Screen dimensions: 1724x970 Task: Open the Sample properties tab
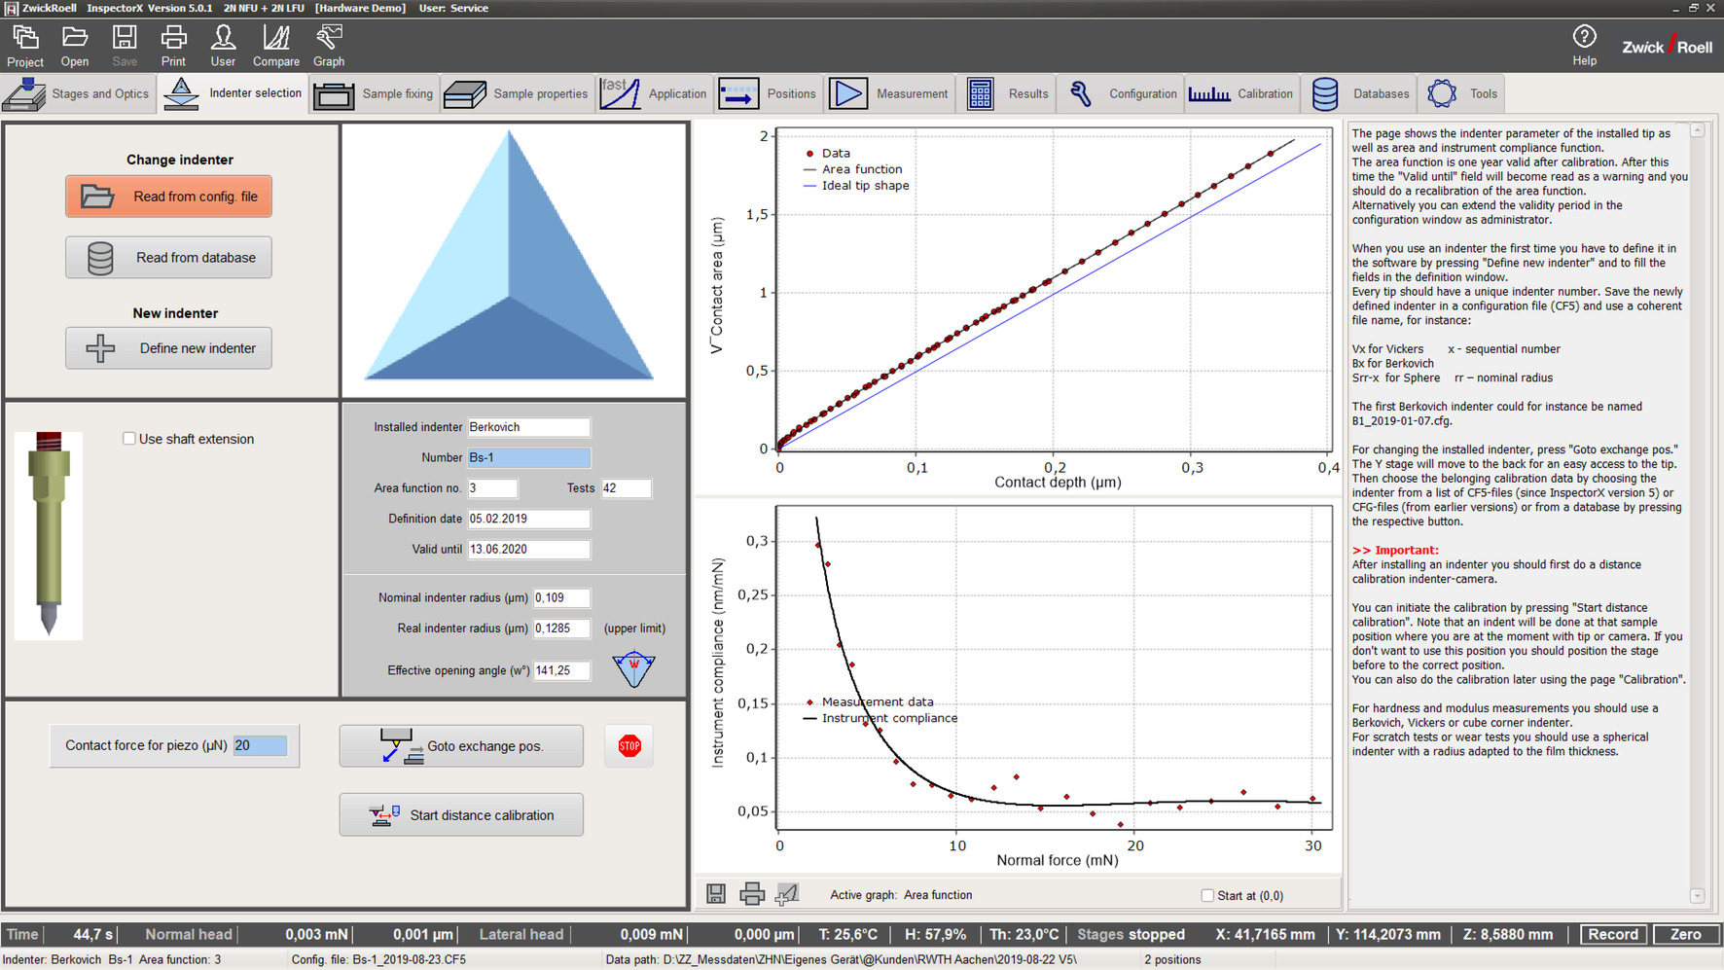(x=518, y=94)
